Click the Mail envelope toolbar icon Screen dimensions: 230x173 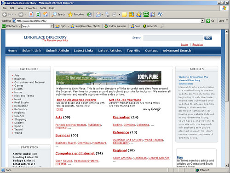[x=98, y=14]
